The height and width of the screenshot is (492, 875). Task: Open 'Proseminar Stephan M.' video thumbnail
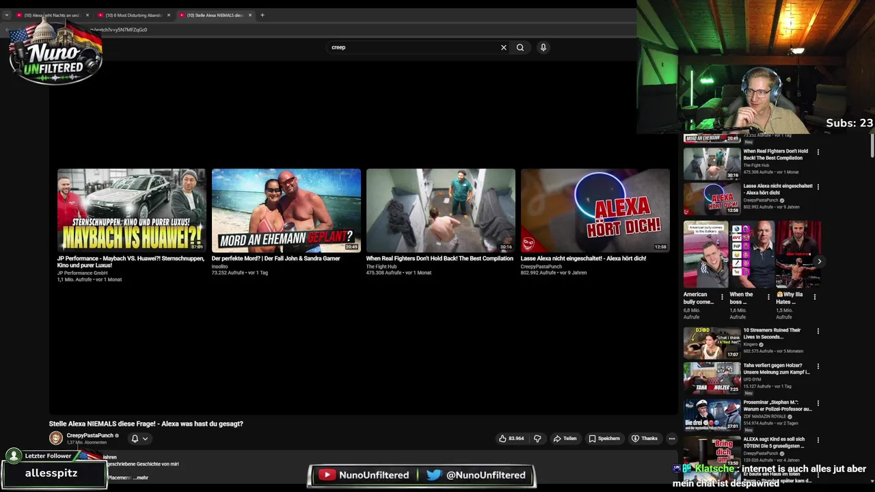click(x=712, y=415)
